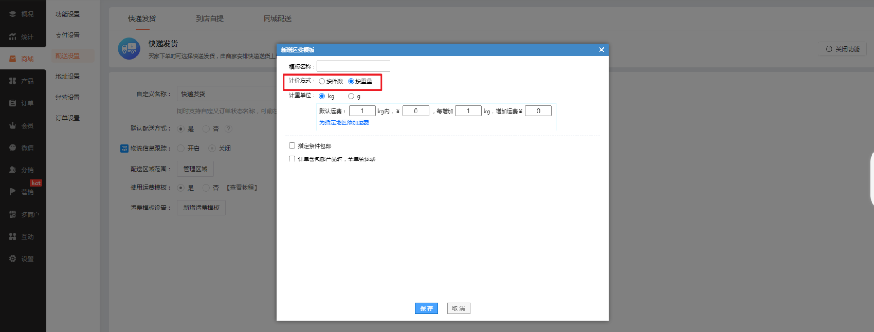Select kg as weight unit
The height and width of the screenshot is (332, 874).
(322, 96)
